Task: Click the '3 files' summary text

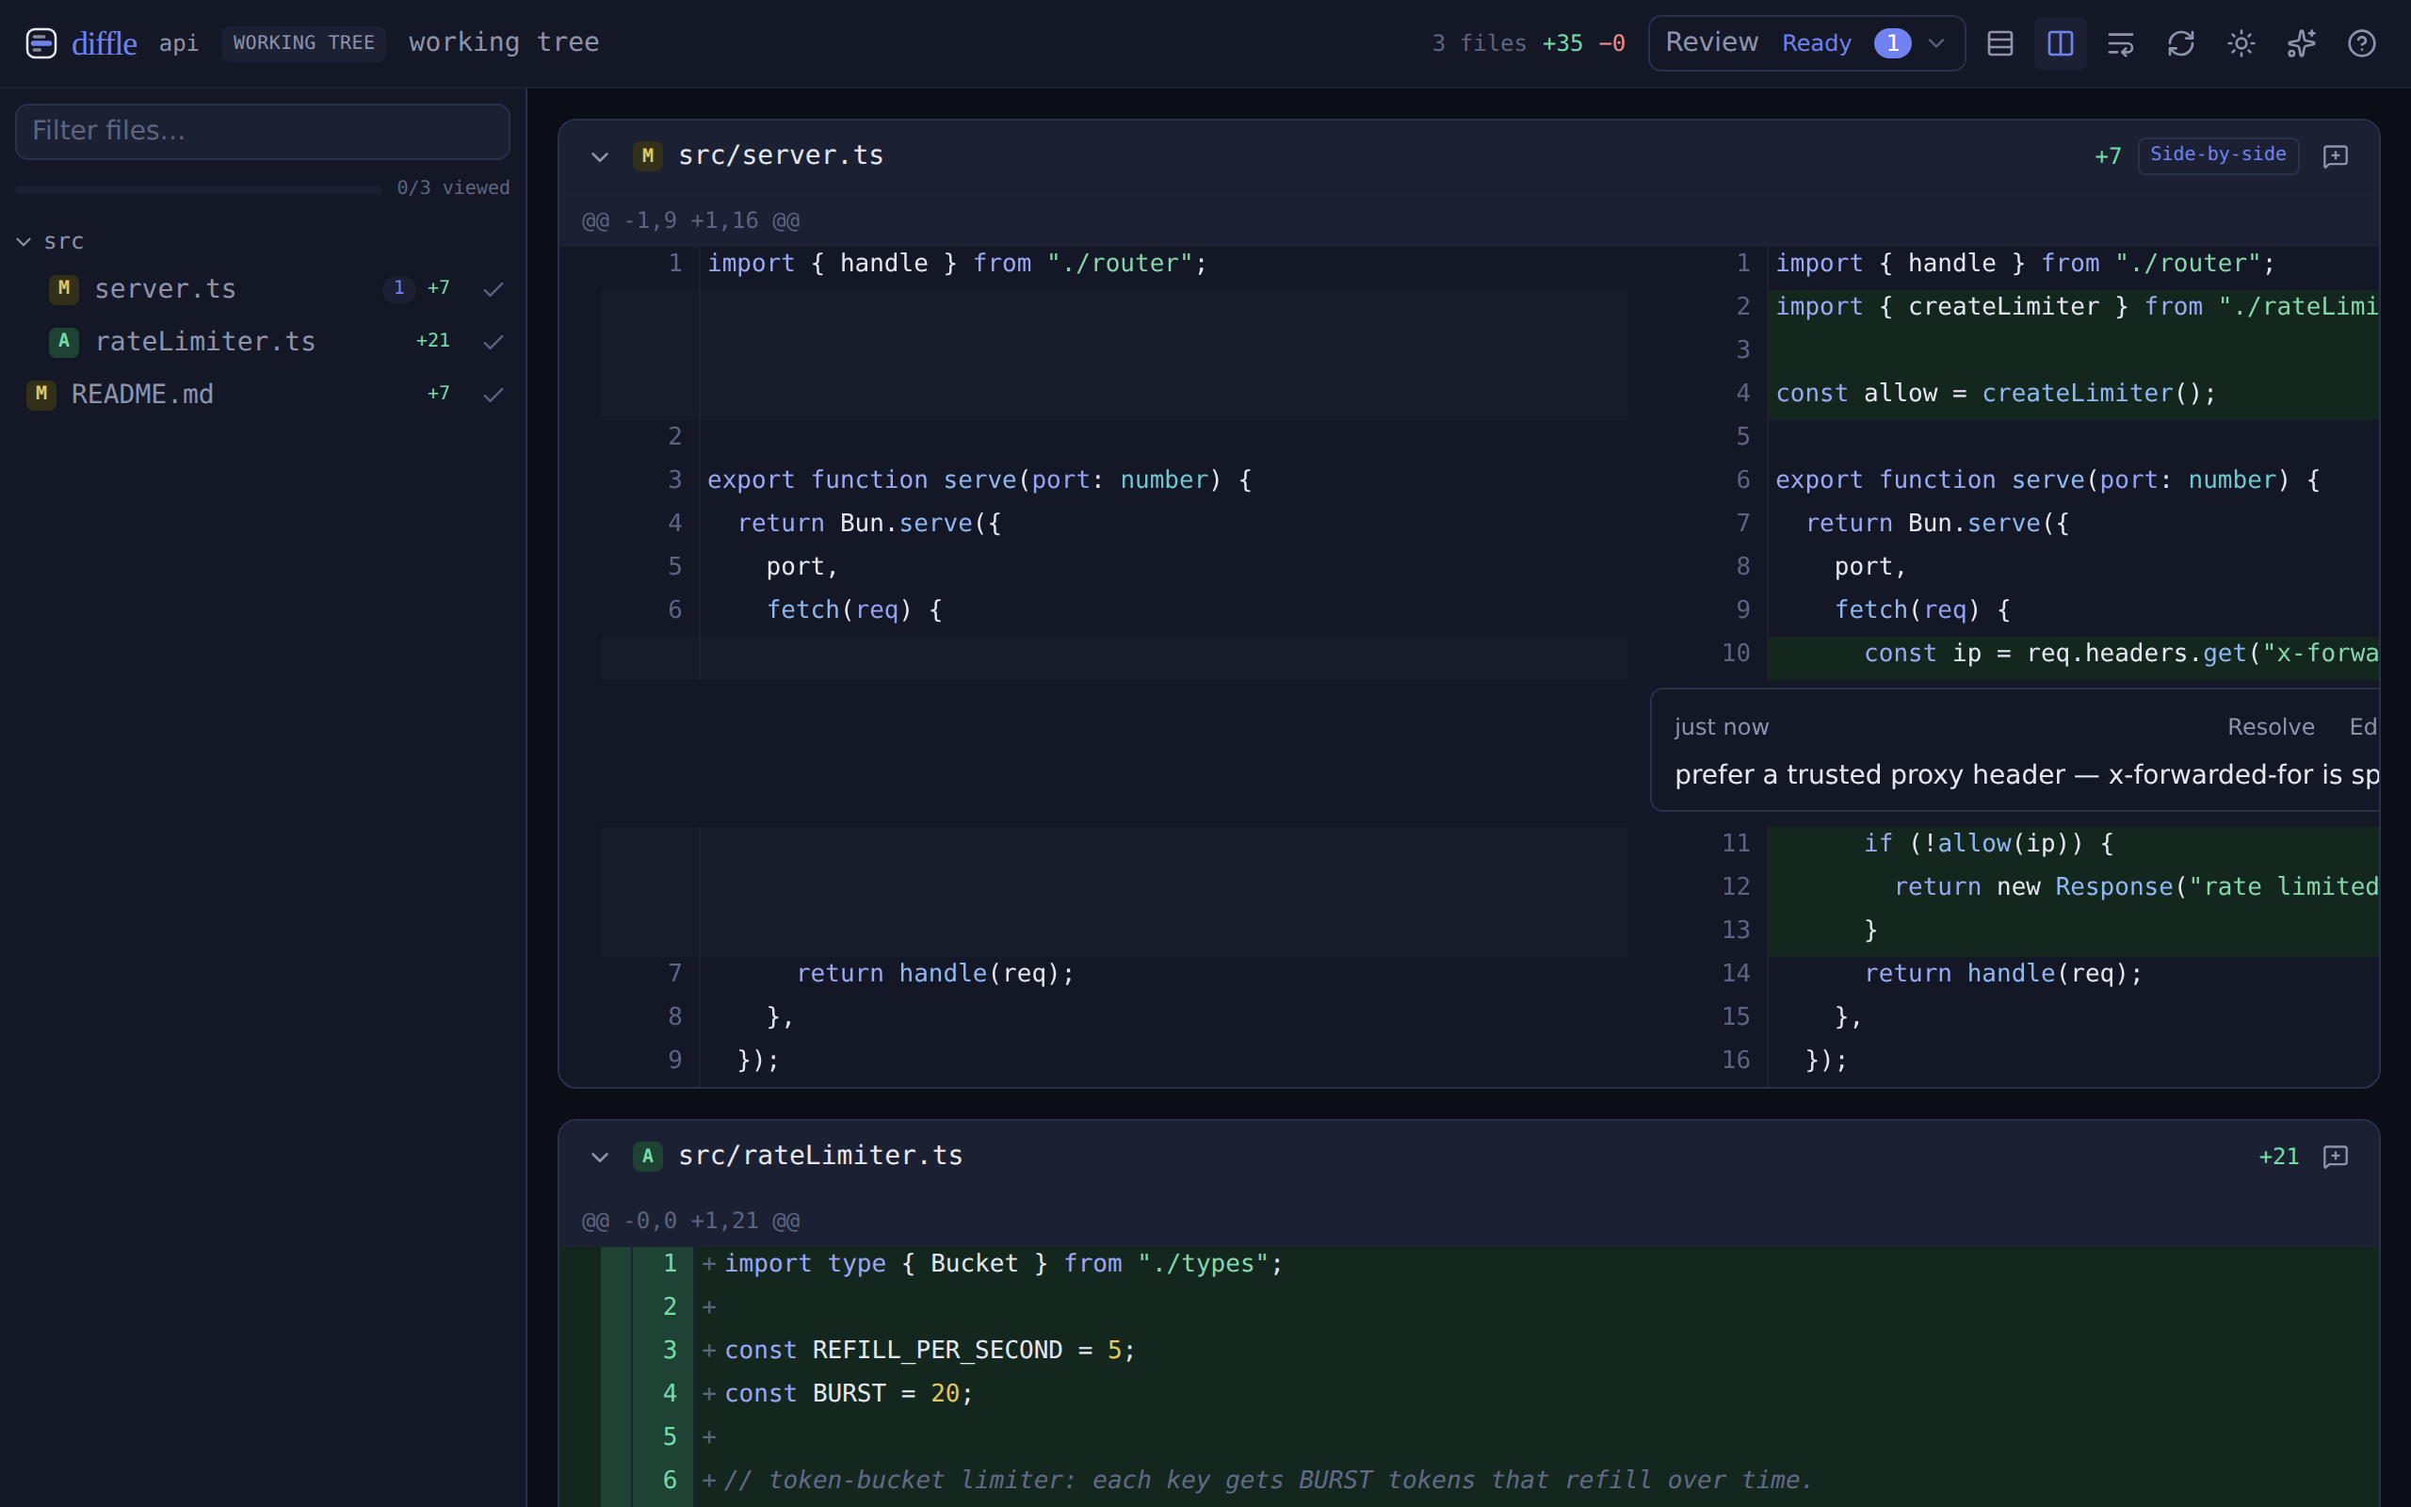Action: [1479, 43]
